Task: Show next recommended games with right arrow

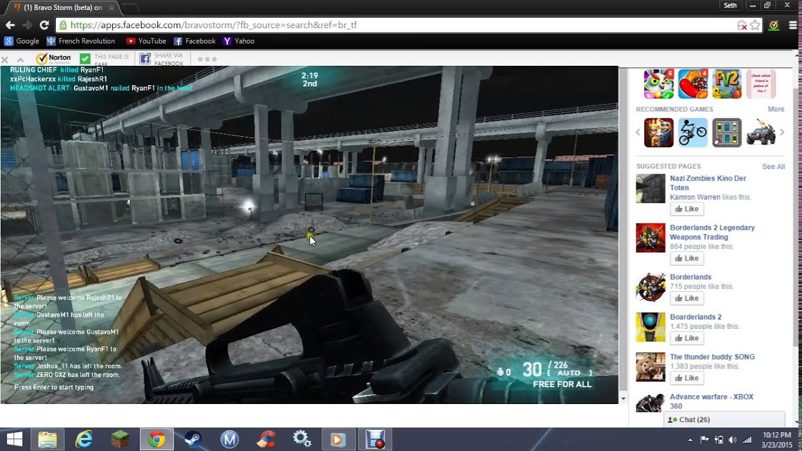Action: coord(782,132)
